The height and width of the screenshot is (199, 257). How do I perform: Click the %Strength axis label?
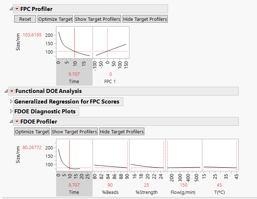tap(147, 192)
